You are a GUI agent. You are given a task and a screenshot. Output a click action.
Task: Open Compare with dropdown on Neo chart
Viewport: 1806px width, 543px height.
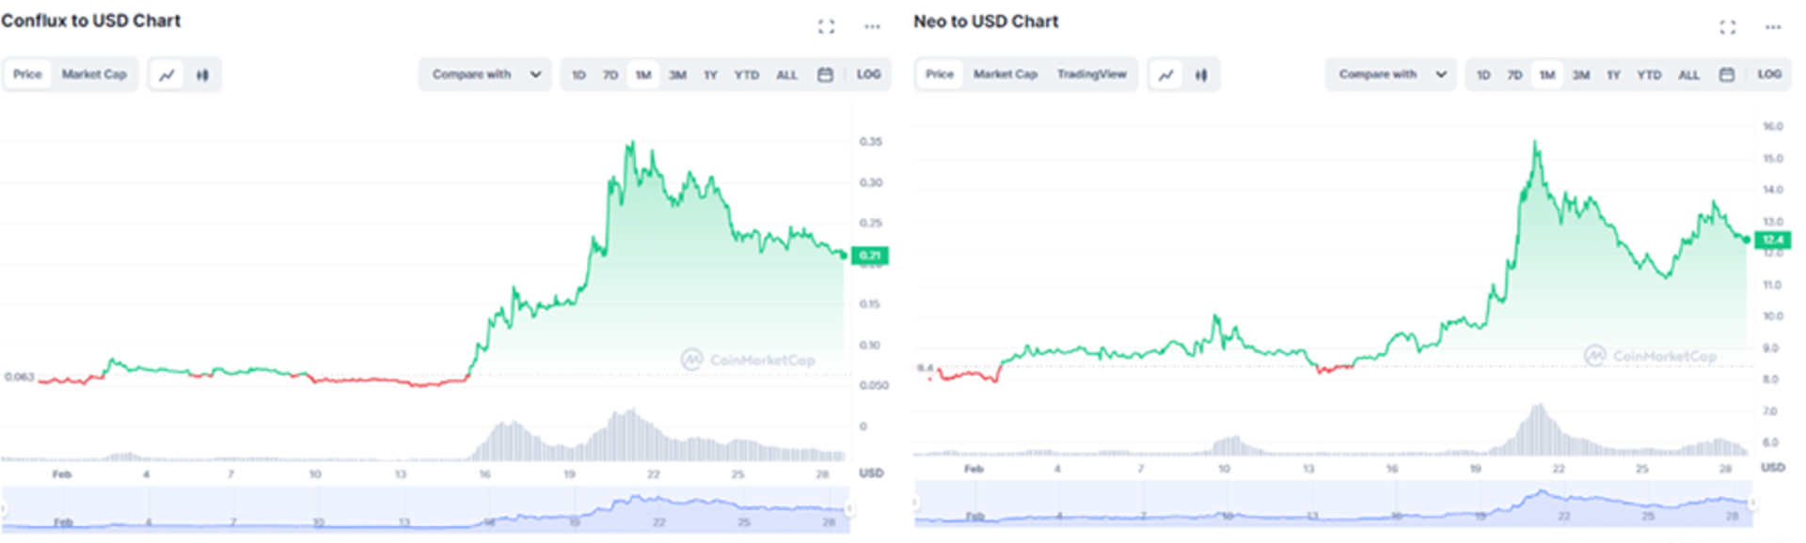pyautogui.click(x=1391, y=75)
